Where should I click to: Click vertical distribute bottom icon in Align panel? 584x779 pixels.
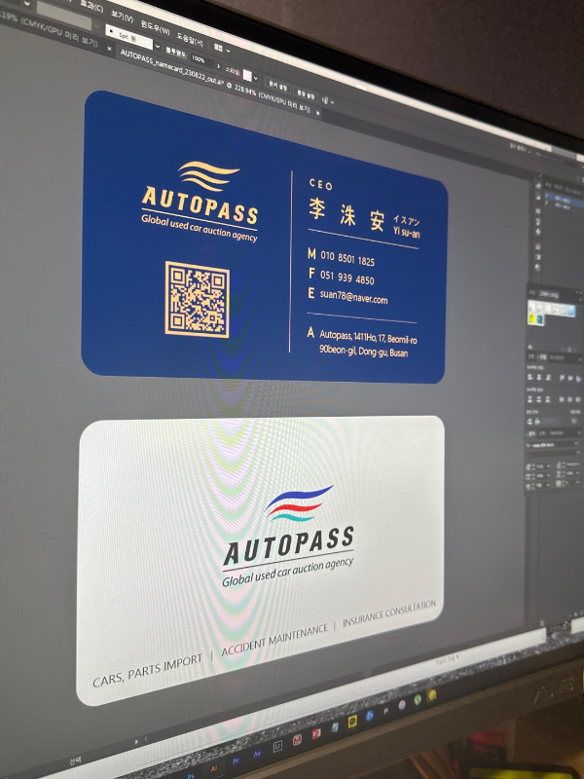point(548,399)
